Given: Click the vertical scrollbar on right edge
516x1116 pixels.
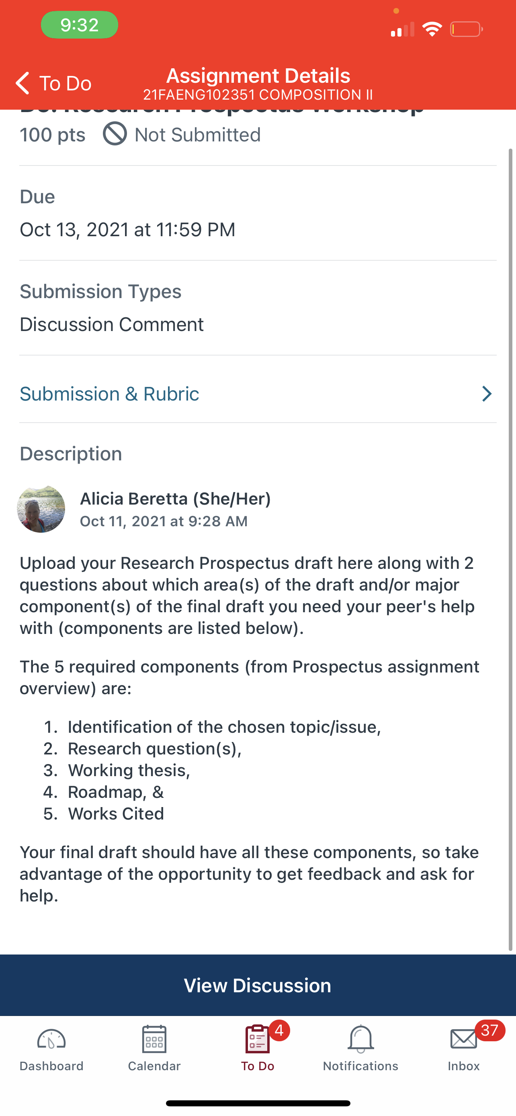Looking at the screenshot, I should [510, 549].
